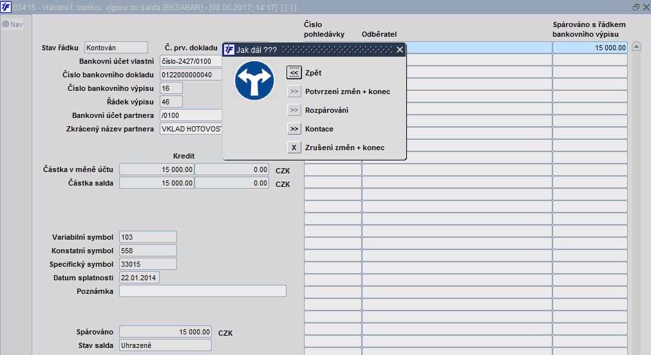Screen dimensions: 651x355
Task: Click Zkrácený název partnera field
Action: 191,129
